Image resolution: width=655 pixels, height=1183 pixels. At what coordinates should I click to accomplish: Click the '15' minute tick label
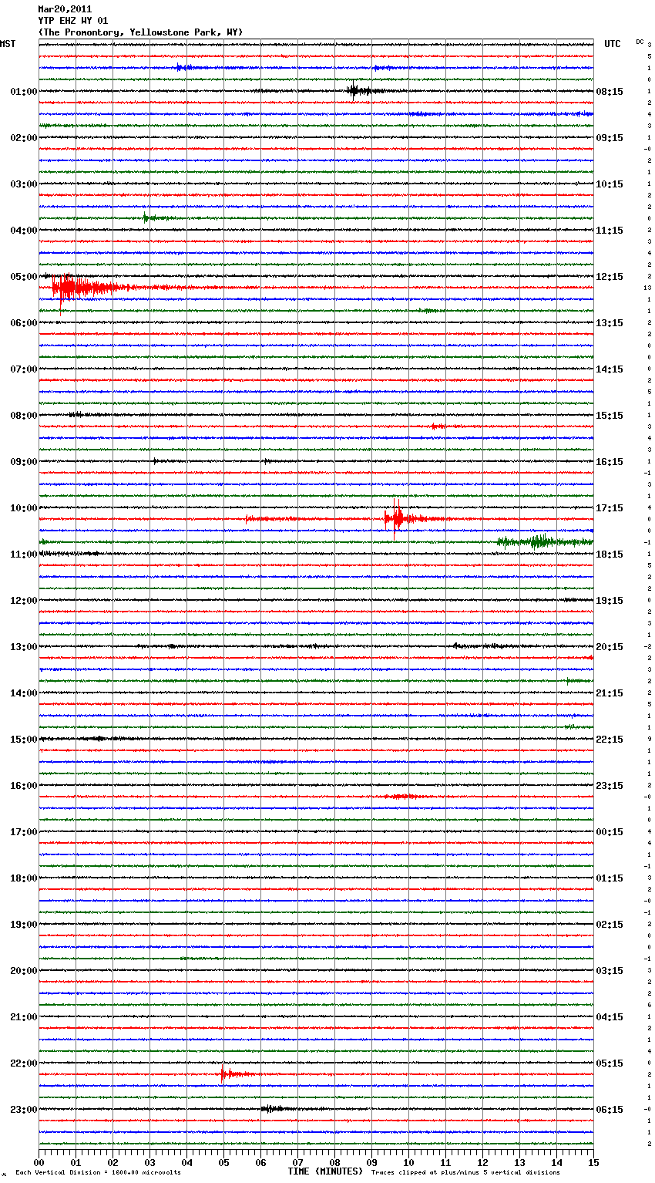pyautogui.click(x=593, y=1162)
